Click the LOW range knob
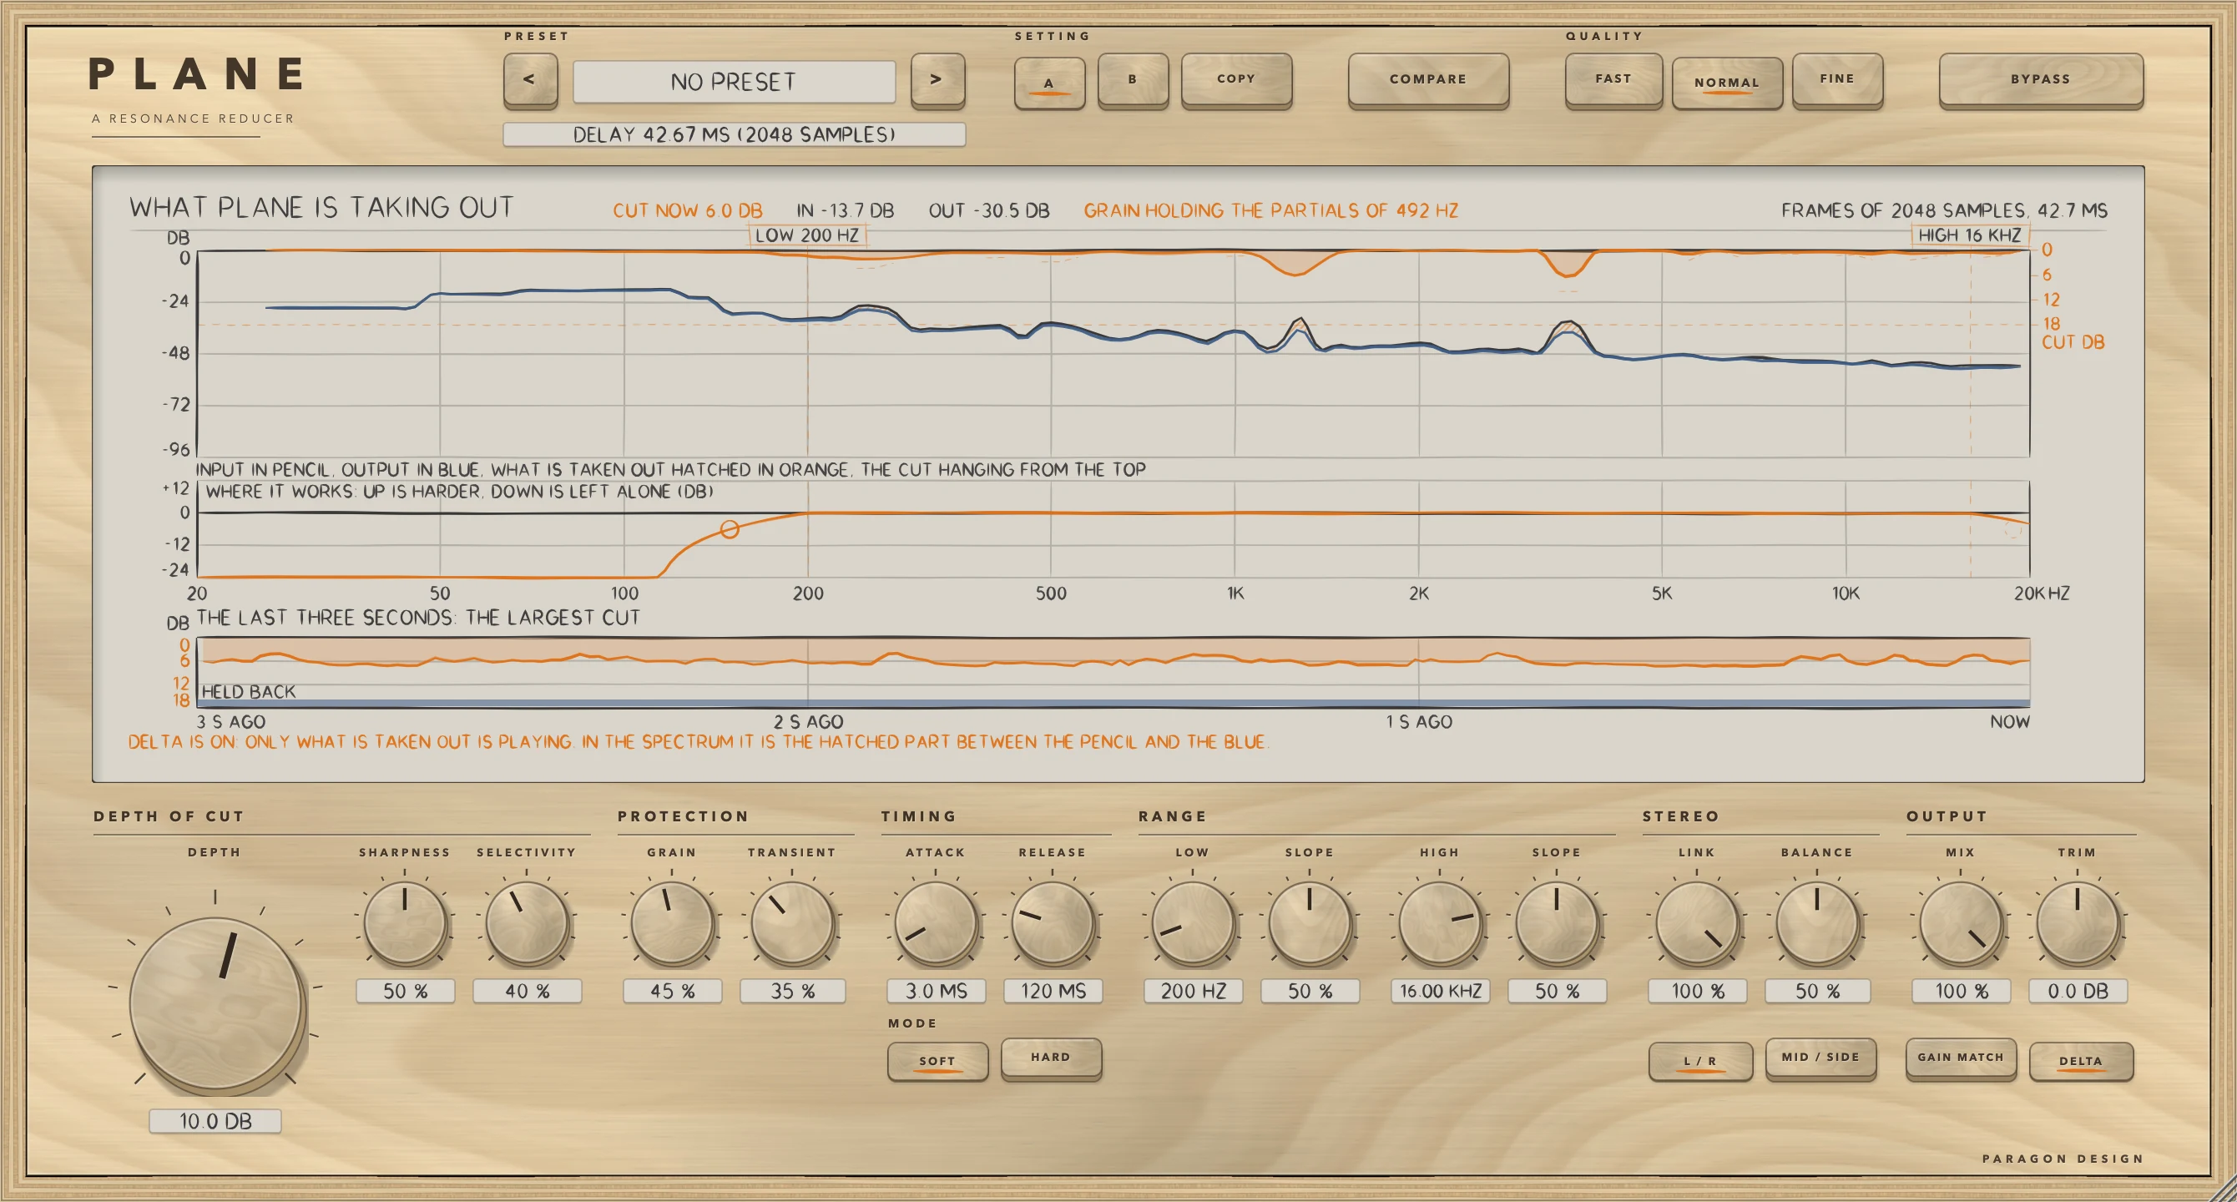The width and height of the screenshot is (2237, 1202). click(1193, 924)
